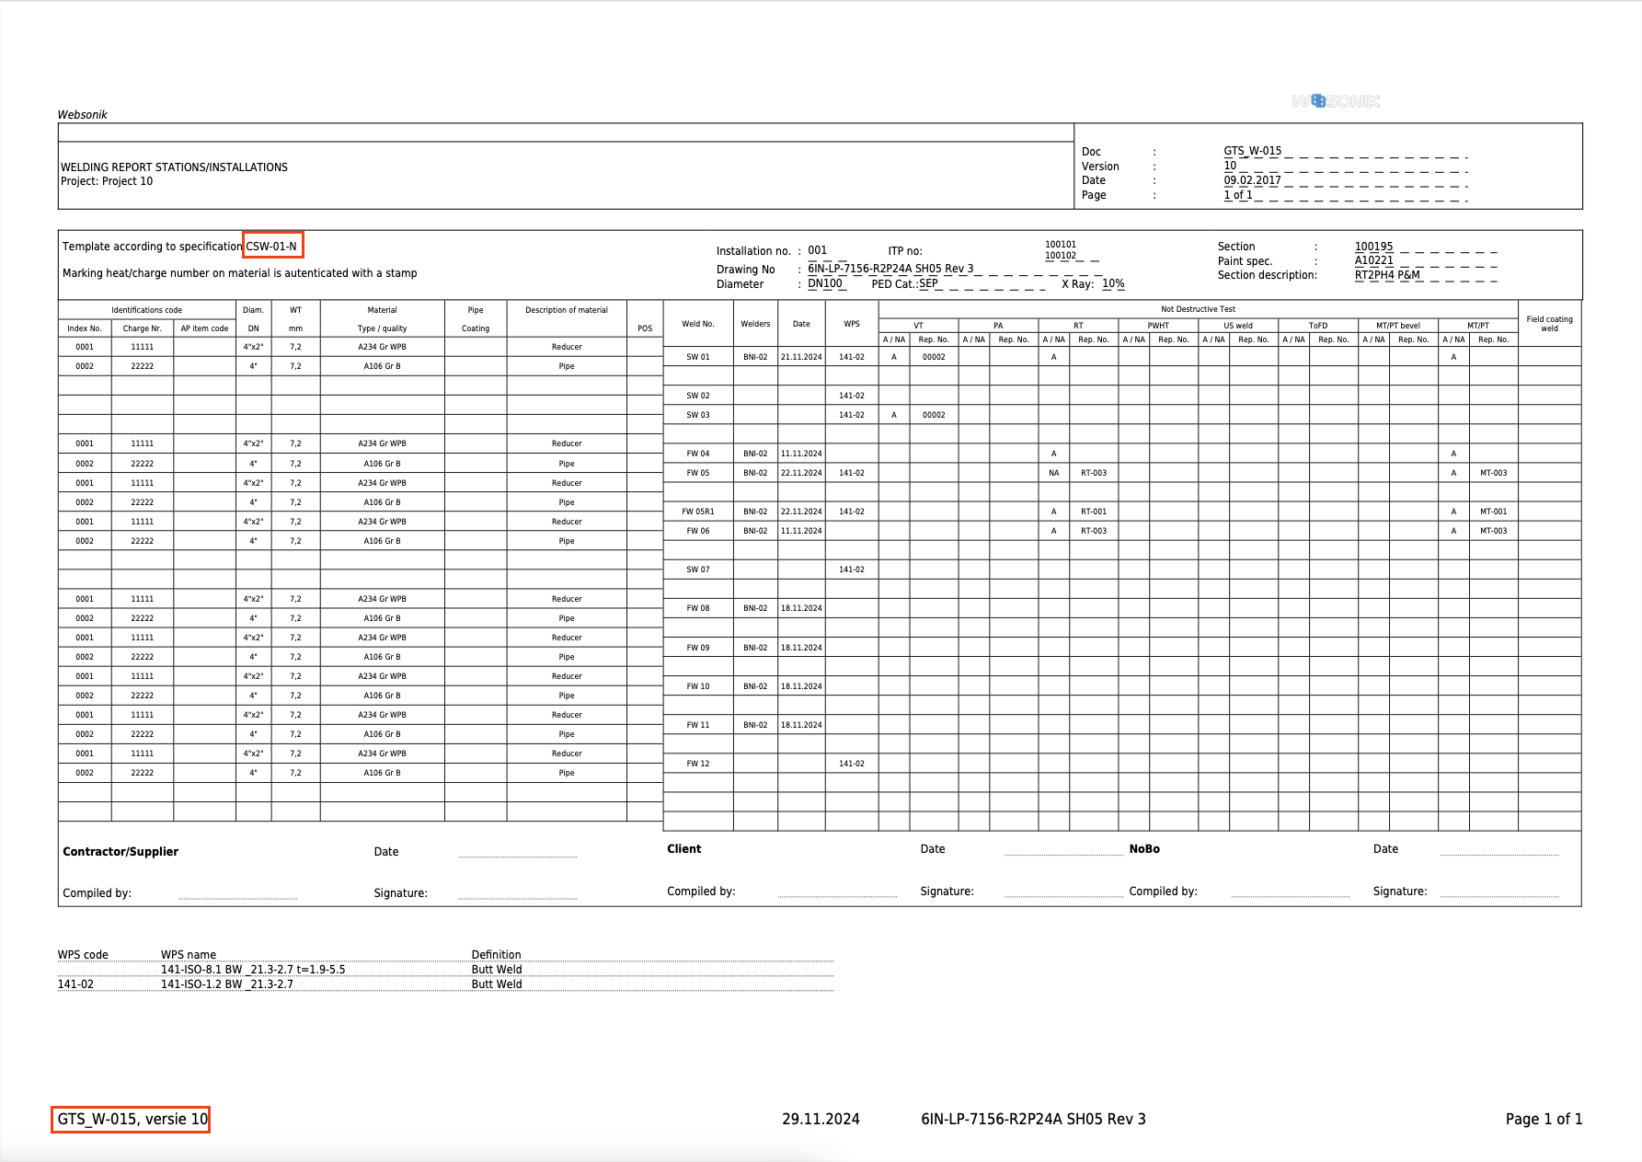1642x1162 pixels.
Task: Click the Contractor/Supplier Signature line
Action: pyautogui.click(x=517, y=894)
